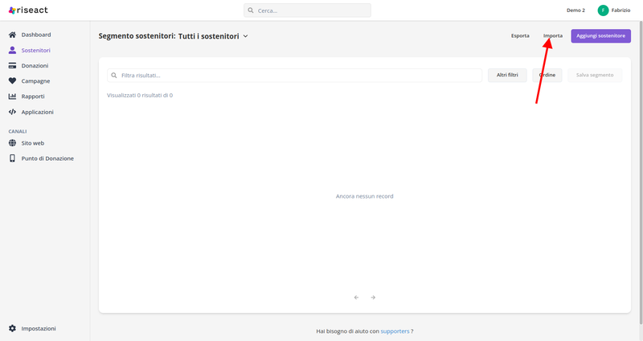
Task: Click the Campagne heart icon
Action: 12,81
